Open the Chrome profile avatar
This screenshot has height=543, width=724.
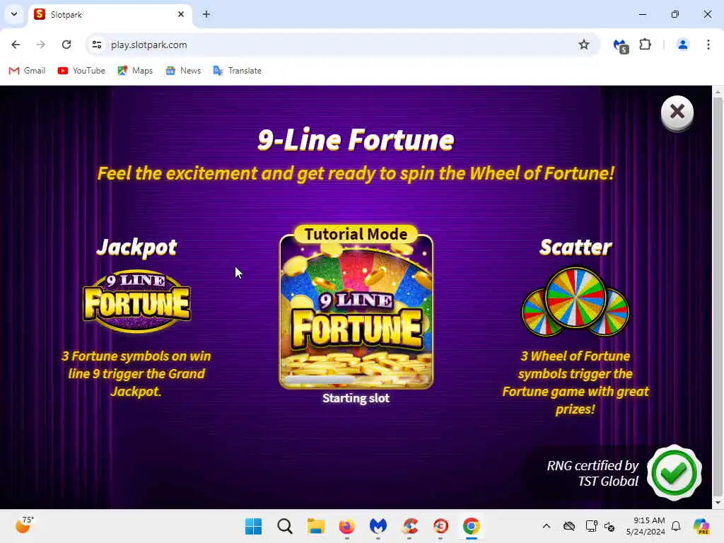coord(682,45)
